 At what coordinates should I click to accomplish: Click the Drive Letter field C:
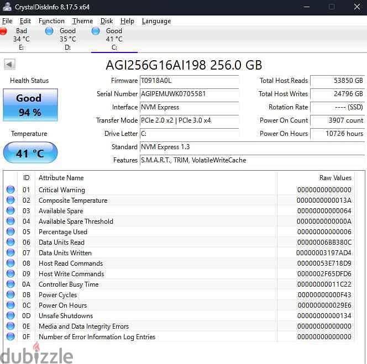pyautogui.click(x=189, y=134)
